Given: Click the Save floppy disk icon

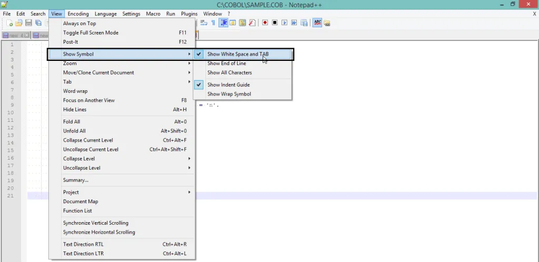Looking at the screenshot, I should (28, 23).
